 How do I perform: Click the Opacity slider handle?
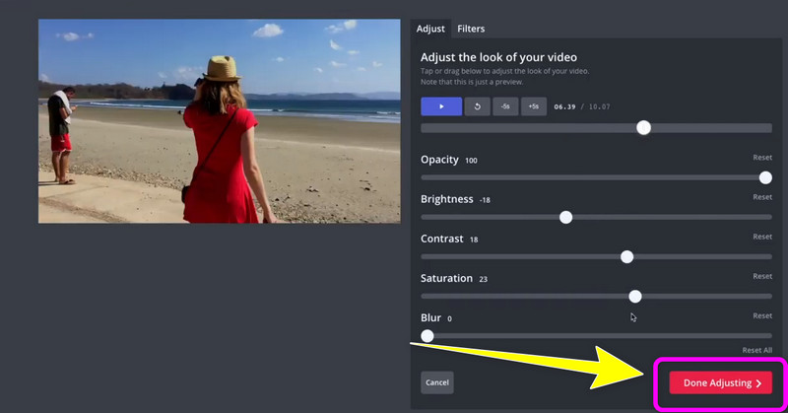pos(765,177)
